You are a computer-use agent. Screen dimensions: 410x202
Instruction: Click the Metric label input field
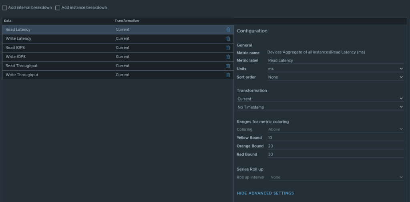(335, 61)
